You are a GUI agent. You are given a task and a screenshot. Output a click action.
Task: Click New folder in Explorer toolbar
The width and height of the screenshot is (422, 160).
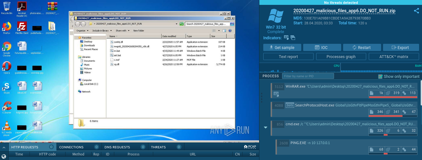[x=139, y=31]
